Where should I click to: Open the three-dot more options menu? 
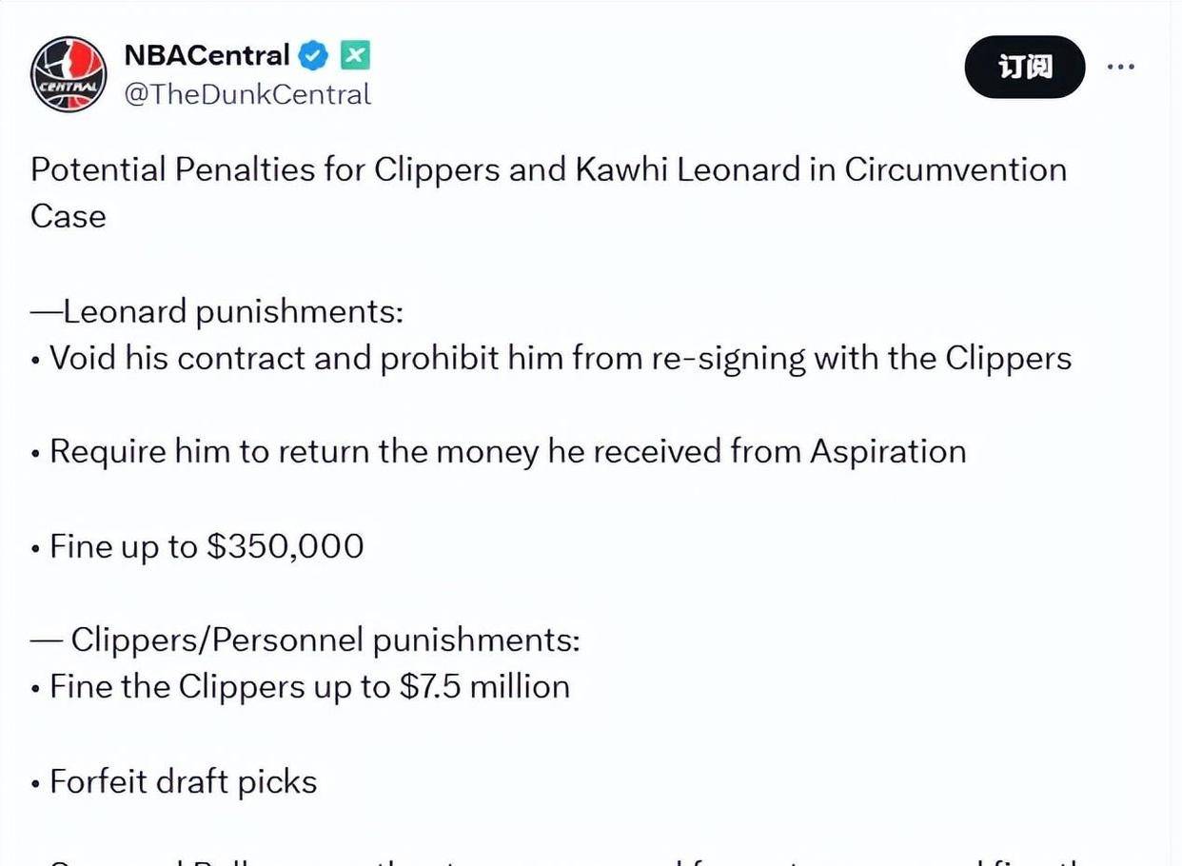click(x=1120, y=67)
